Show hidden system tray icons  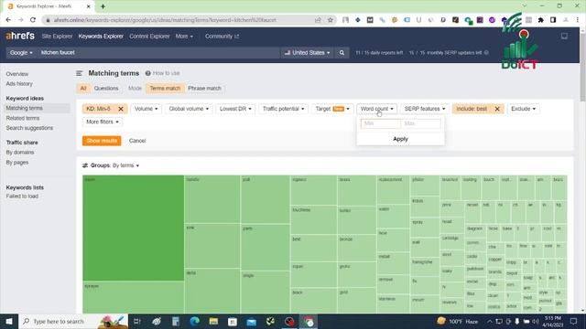[x=489, y=321]
